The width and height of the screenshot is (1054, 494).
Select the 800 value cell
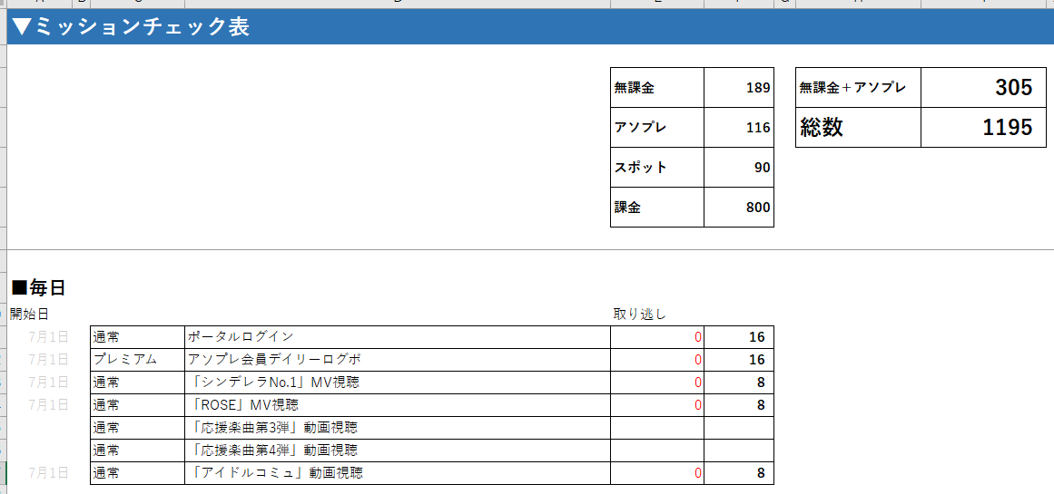[x=739, y=208]
